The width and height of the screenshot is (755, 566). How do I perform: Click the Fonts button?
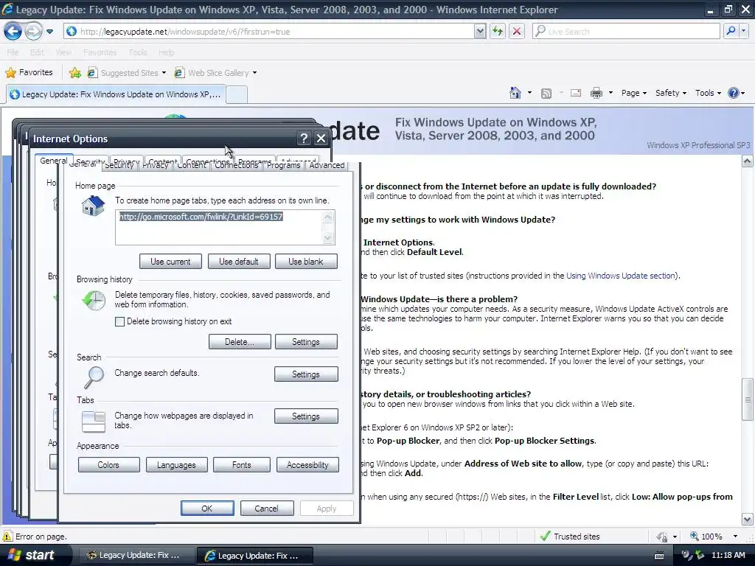point(242,465)
